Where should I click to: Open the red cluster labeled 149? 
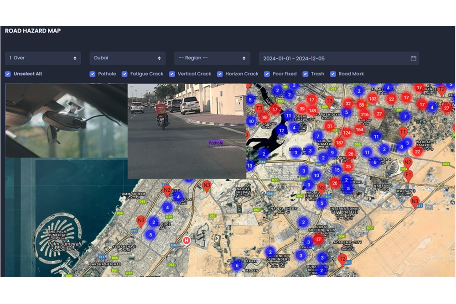(x=312, y=110)
